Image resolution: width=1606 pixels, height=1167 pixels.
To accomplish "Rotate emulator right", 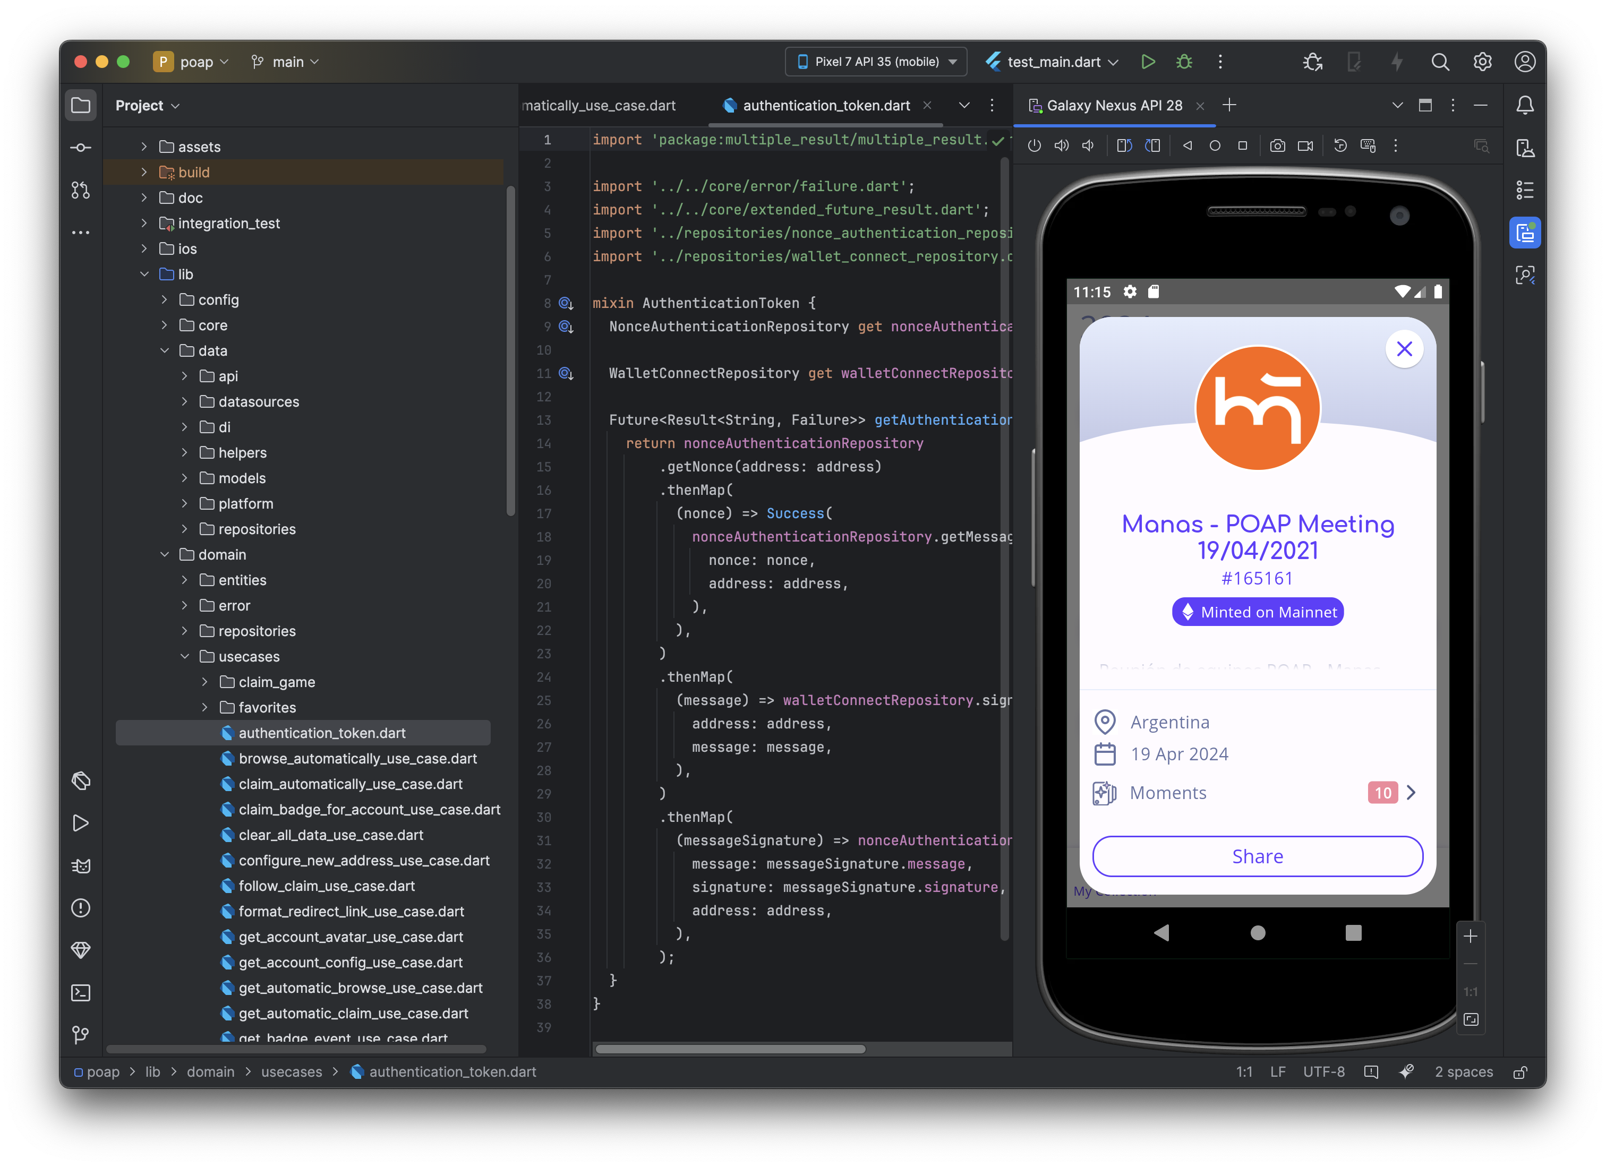I will [1152, 146].
